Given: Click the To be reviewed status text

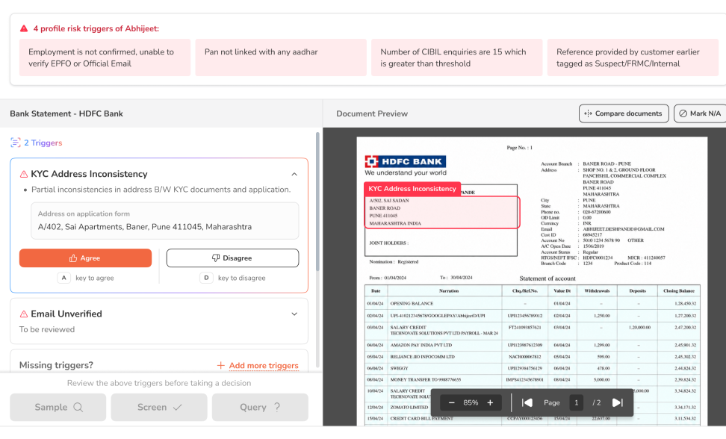Looking at the screenshot, I should (47, 329).
